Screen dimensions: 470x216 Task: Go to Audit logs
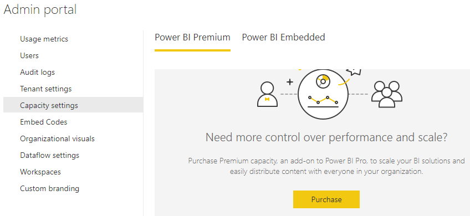pos(38,72)
